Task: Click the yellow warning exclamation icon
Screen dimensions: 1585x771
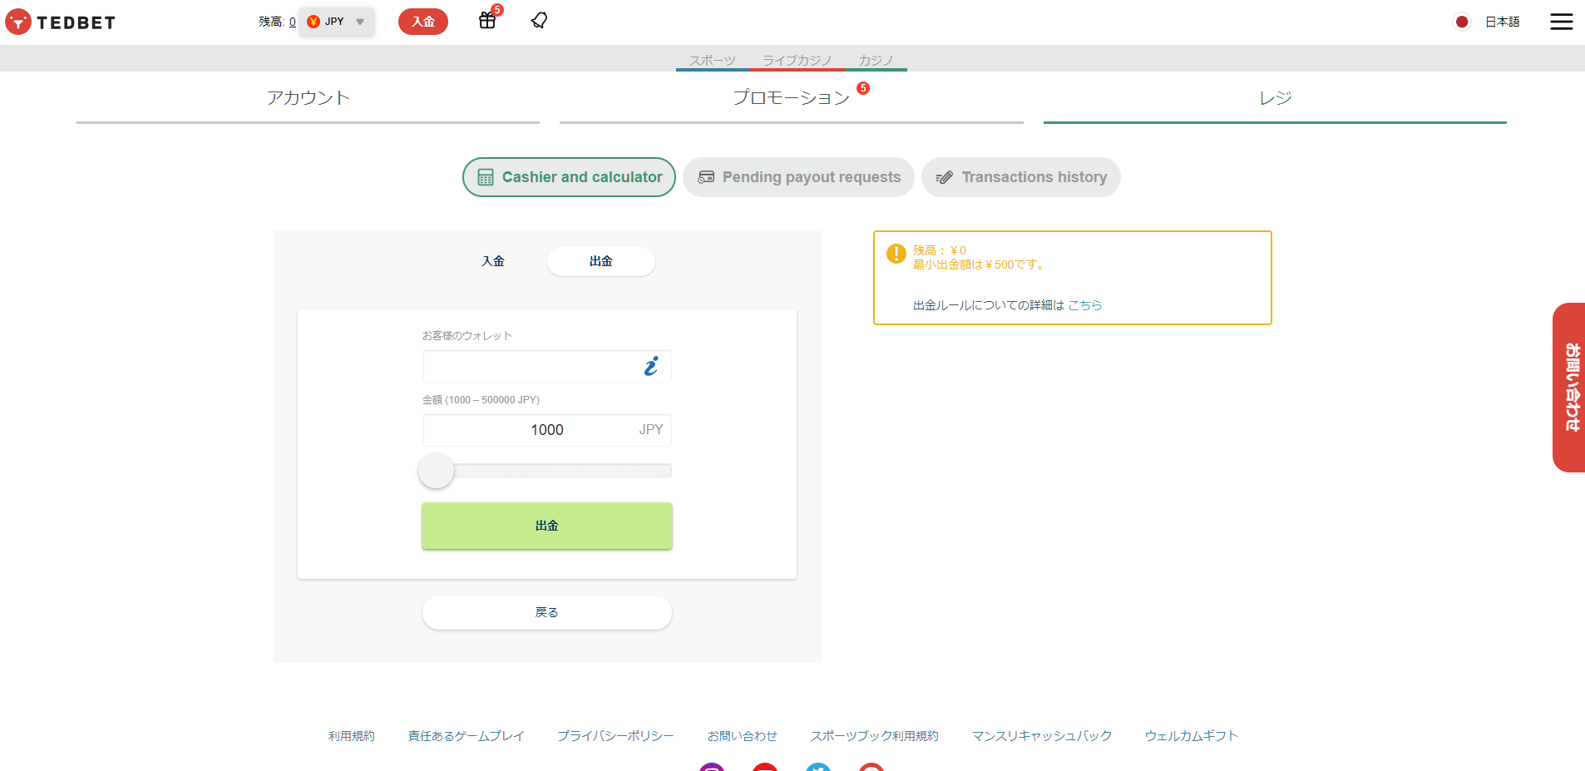Action: (x=896, y=254)
